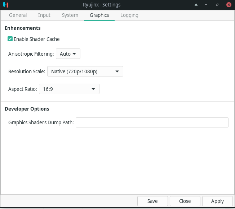Click the Graphics Shaders Dump Path label

[x=41, y=122]
